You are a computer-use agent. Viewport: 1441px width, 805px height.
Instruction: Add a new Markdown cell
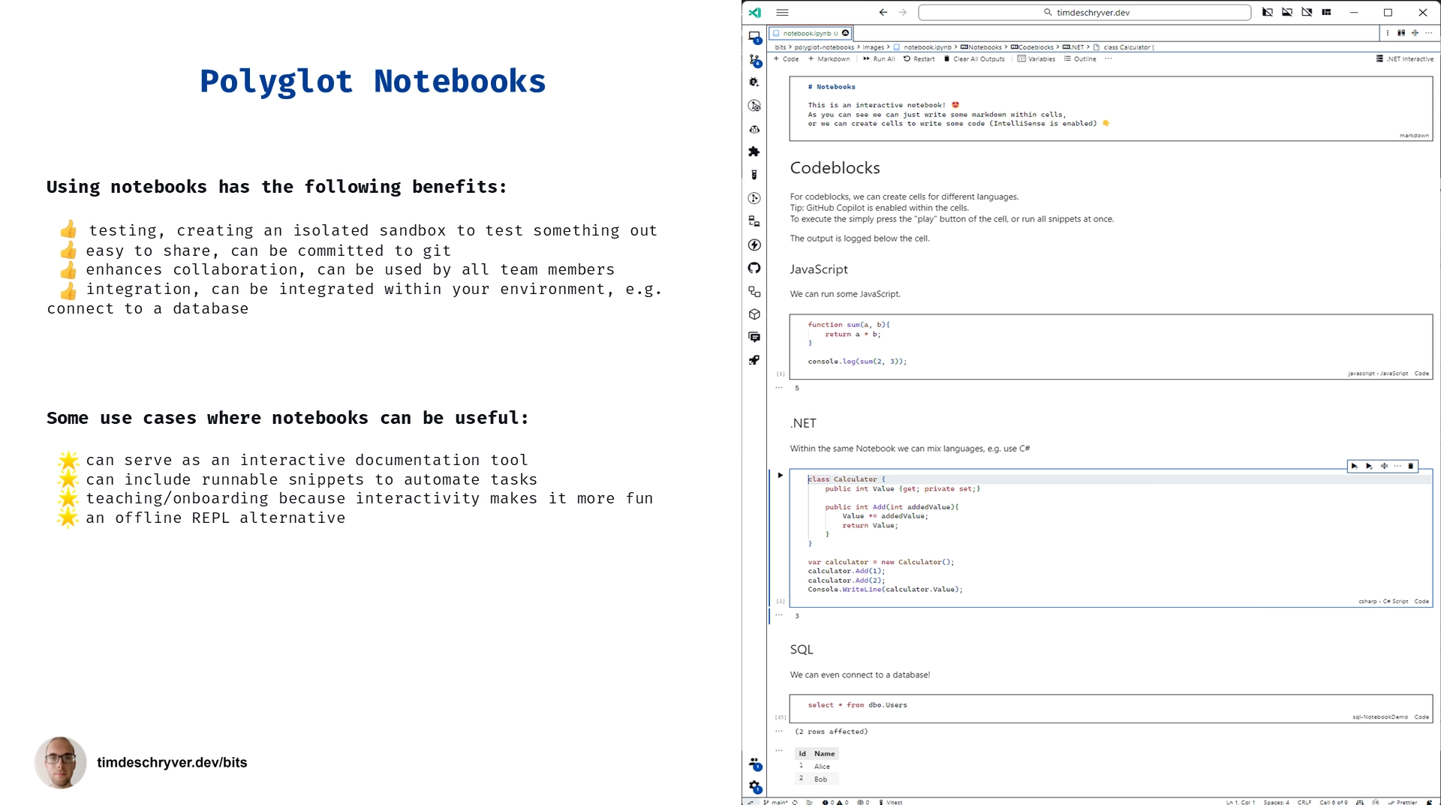pyautogui.click(x=829, y=59)
